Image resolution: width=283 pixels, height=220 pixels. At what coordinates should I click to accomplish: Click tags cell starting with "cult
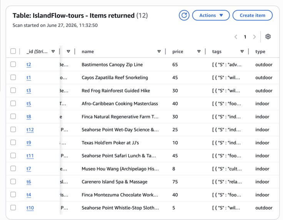227,169
